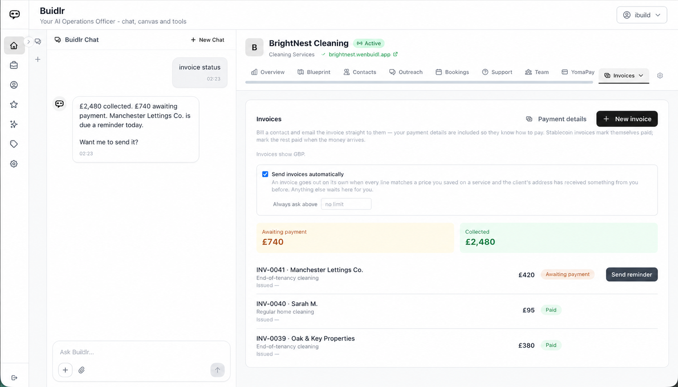This screenshot has width=678, height=387.
Task: Switch to the Outreach tab
Action: [x=406, y=72]
